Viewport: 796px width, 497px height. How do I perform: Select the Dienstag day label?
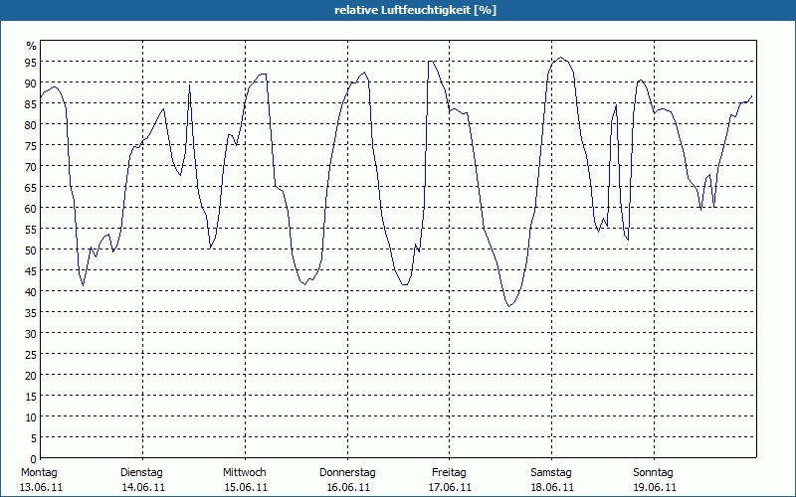(141, 472)
